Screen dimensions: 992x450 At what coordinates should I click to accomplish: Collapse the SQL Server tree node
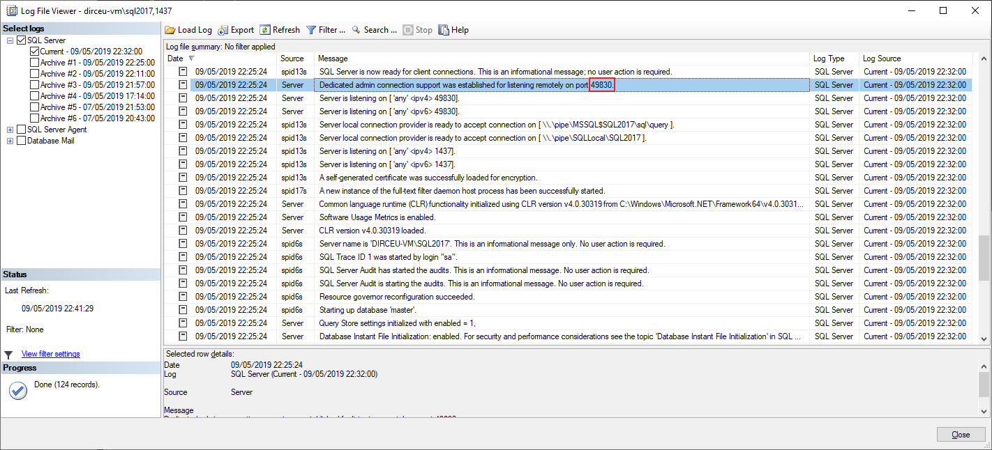coord(10,40)
